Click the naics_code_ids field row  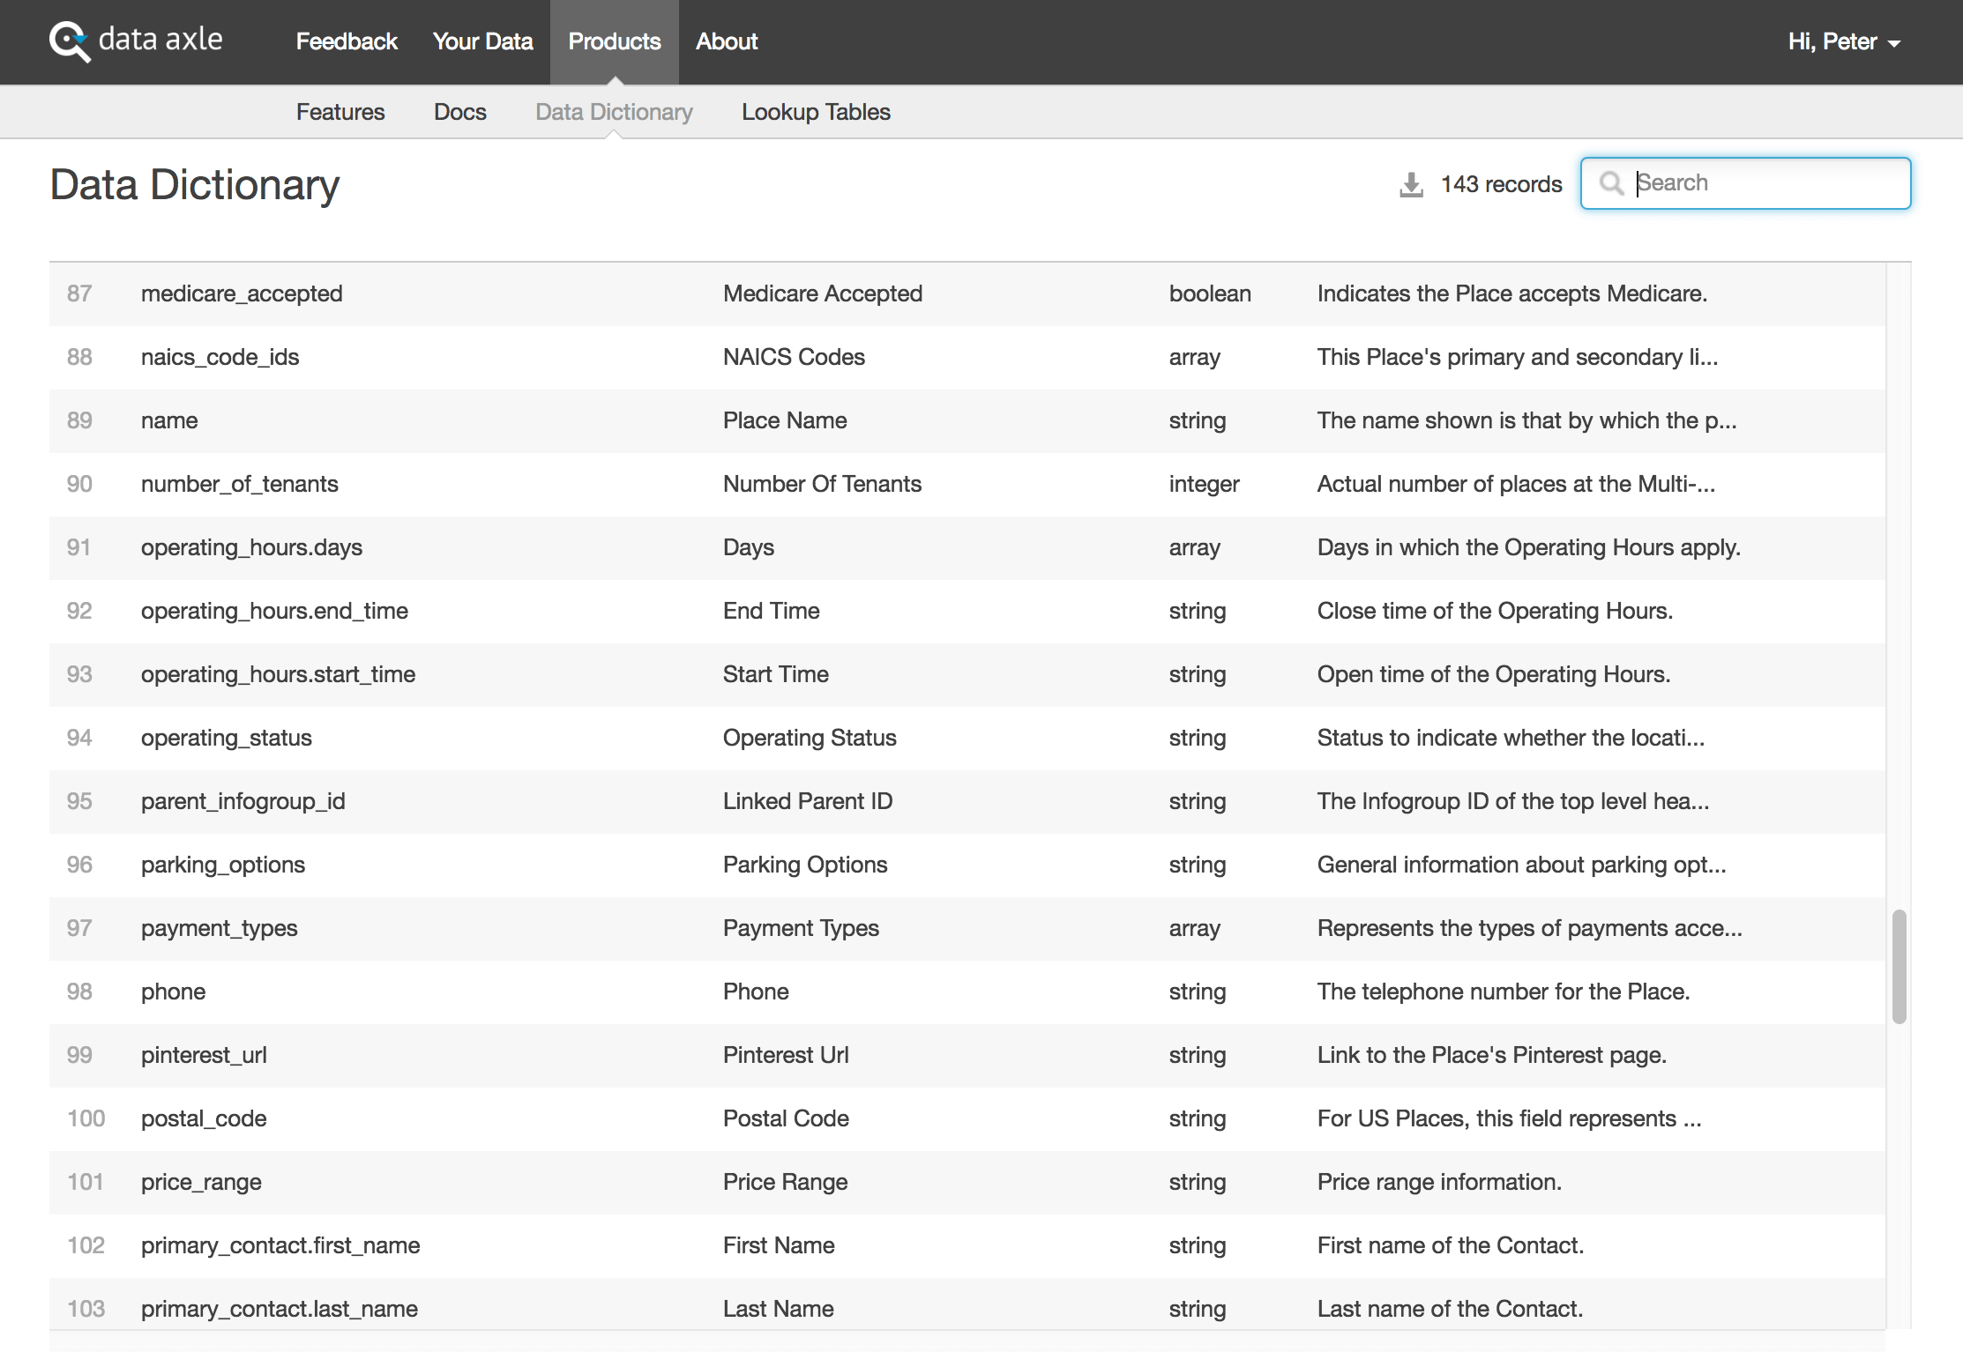[220, 357]
